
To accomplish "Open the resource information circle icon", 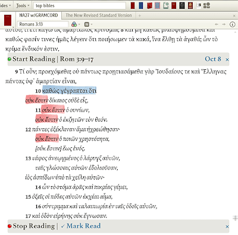I will pos(232,24).
